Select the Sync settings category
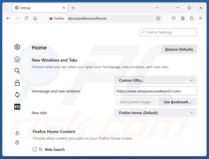Screen dimensions: 209x159 17,95
